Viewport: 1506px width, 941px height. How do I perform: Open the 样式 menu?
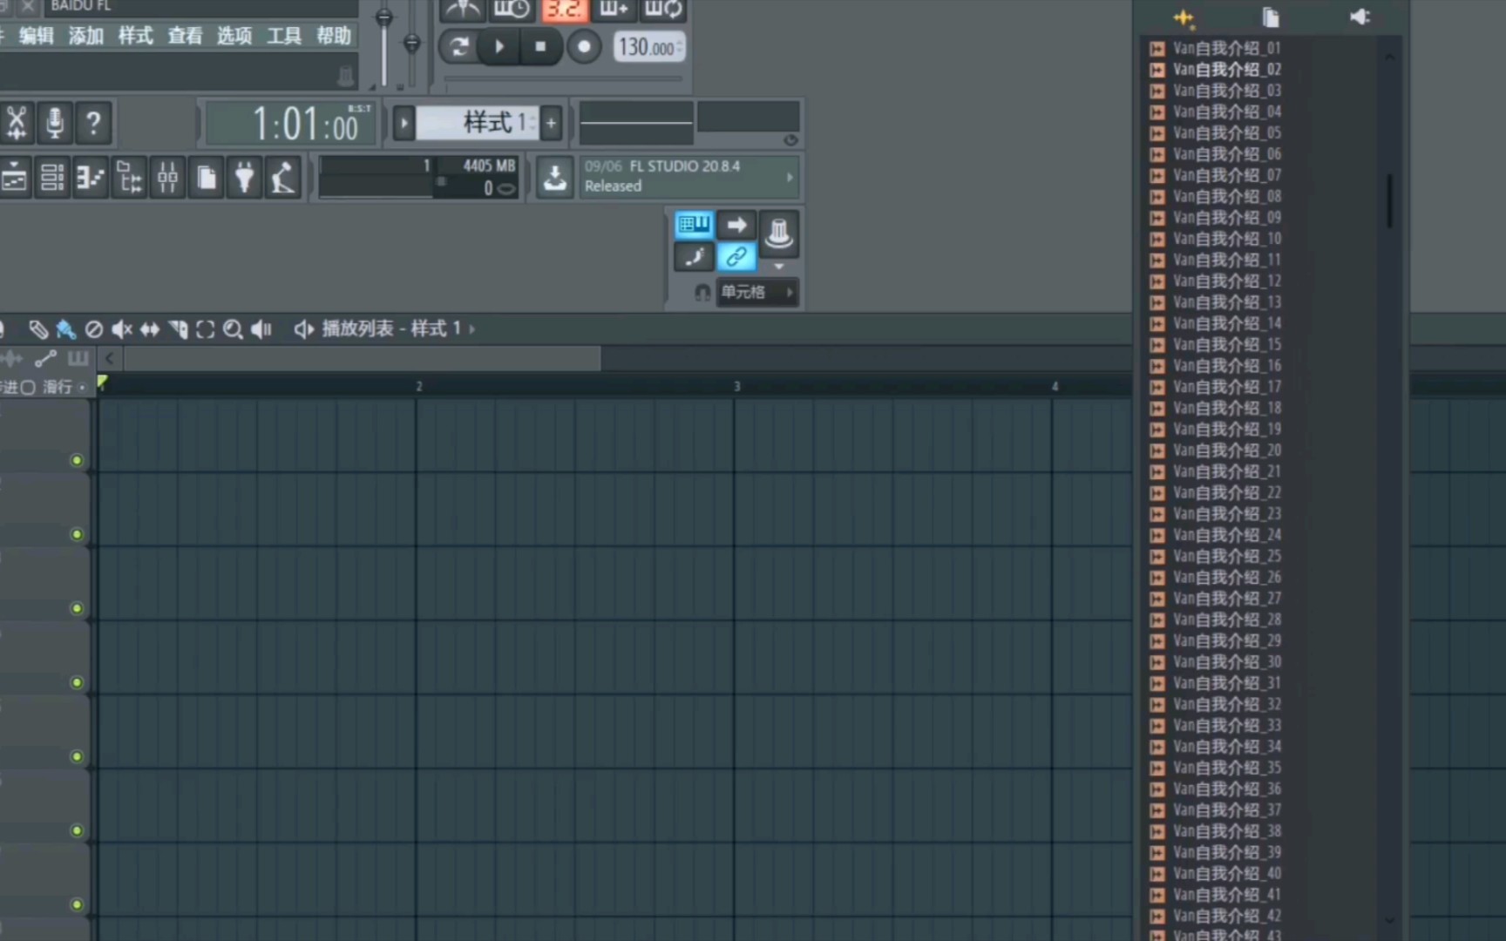pos(135,36)
